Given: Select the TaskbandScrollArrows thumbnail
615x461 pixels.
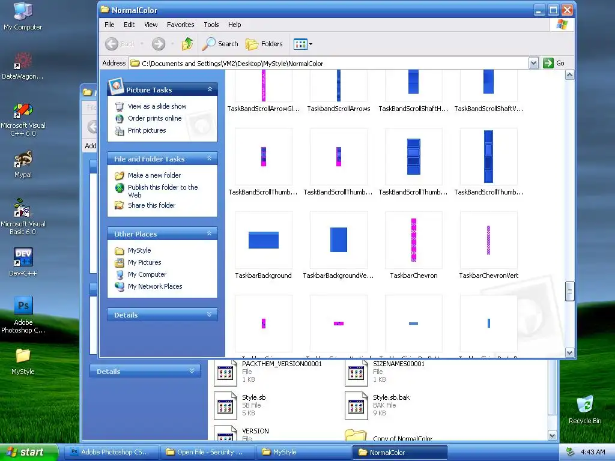Looking at the screenshot, I should [x=339, y=85].
